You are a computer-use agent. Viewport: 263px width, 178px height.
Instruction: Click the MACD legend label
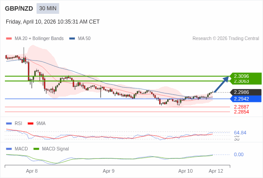point(21,149)
